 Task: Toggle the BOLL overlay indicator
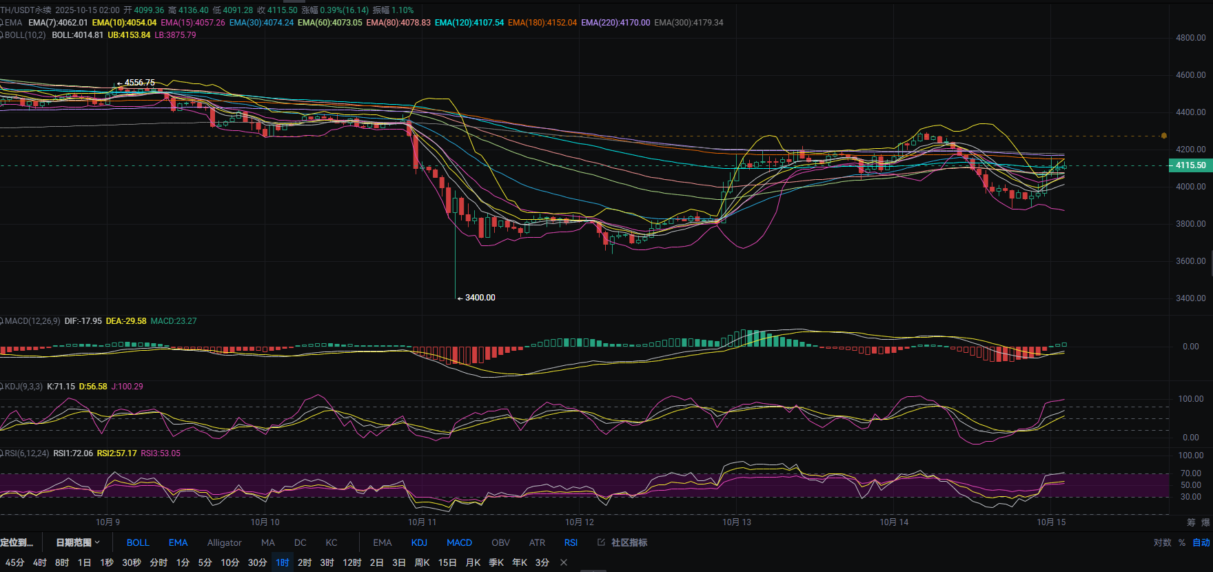(138, 542)
